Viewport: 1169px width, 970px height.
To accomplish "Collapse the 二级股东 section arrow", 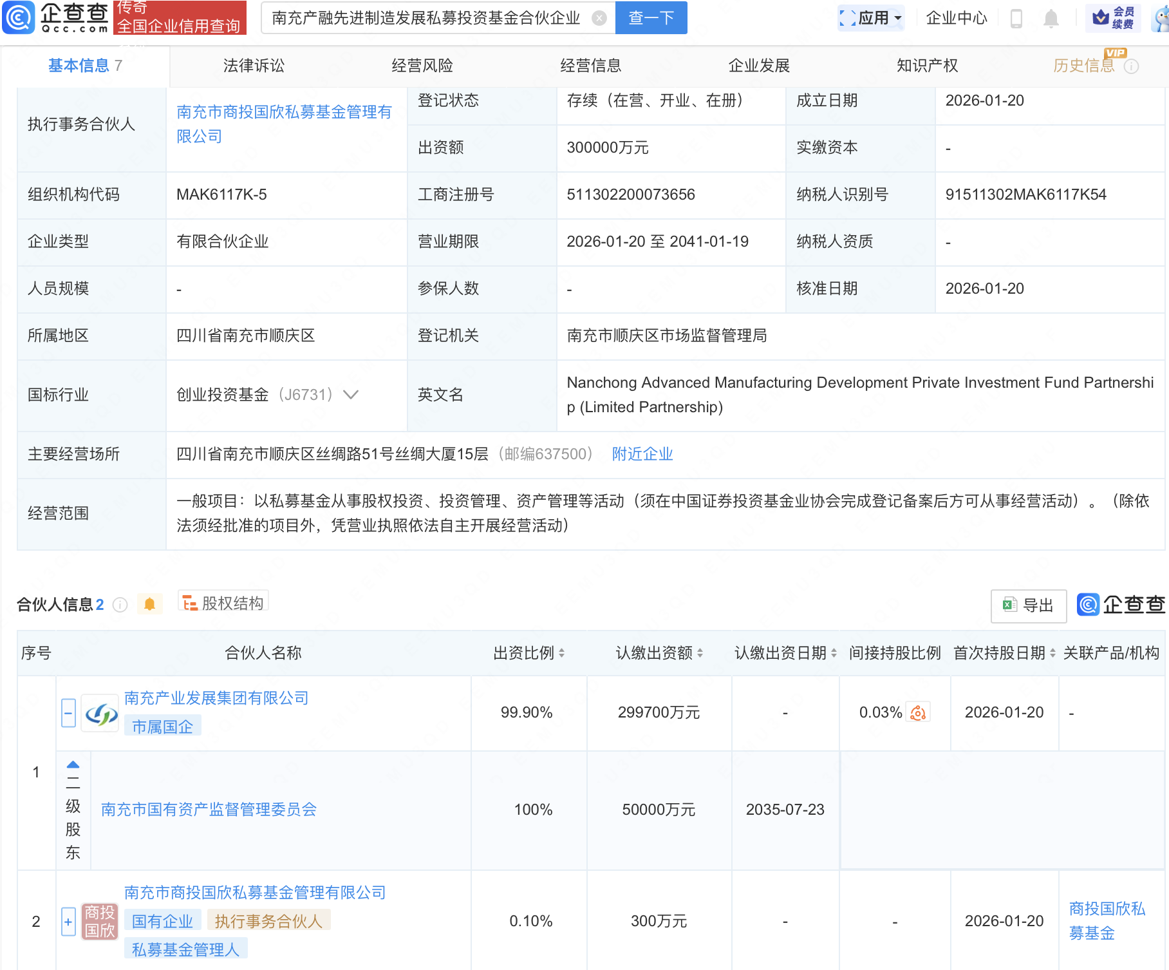I will click(x=73, y=765).
